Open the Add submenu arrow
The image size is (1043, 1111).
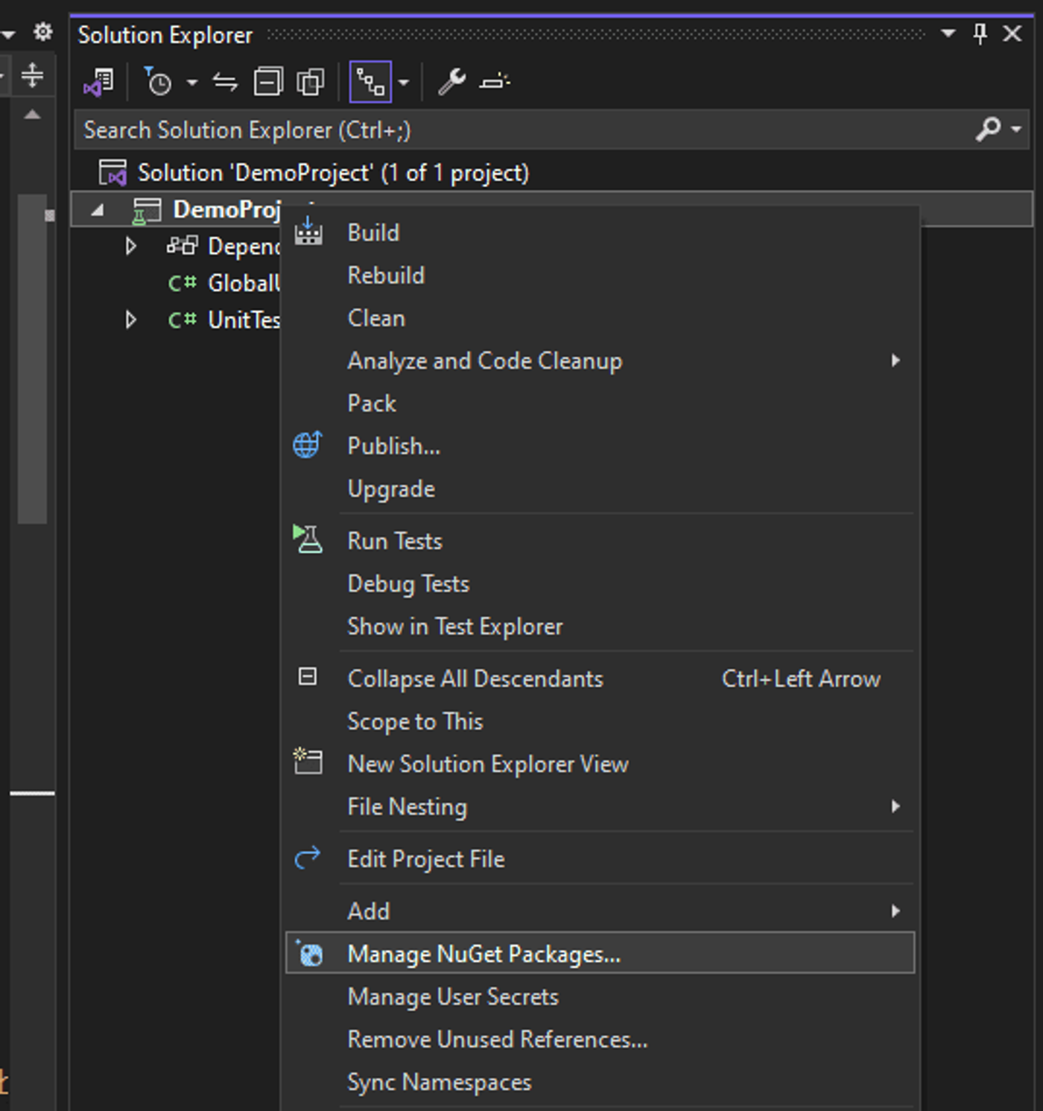click(x=895, y=911)
